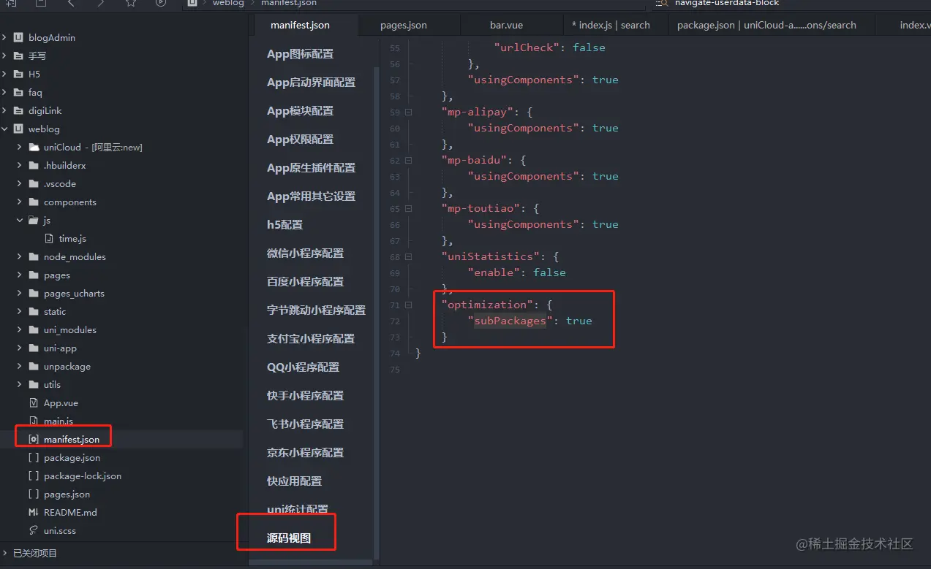The height and width of the screenshot is (569, 931).
Task: Open 快手小程序配置 section
Action: 305,396
